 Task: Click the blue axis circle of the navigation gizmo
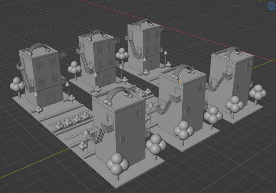[x=271, y=6]
